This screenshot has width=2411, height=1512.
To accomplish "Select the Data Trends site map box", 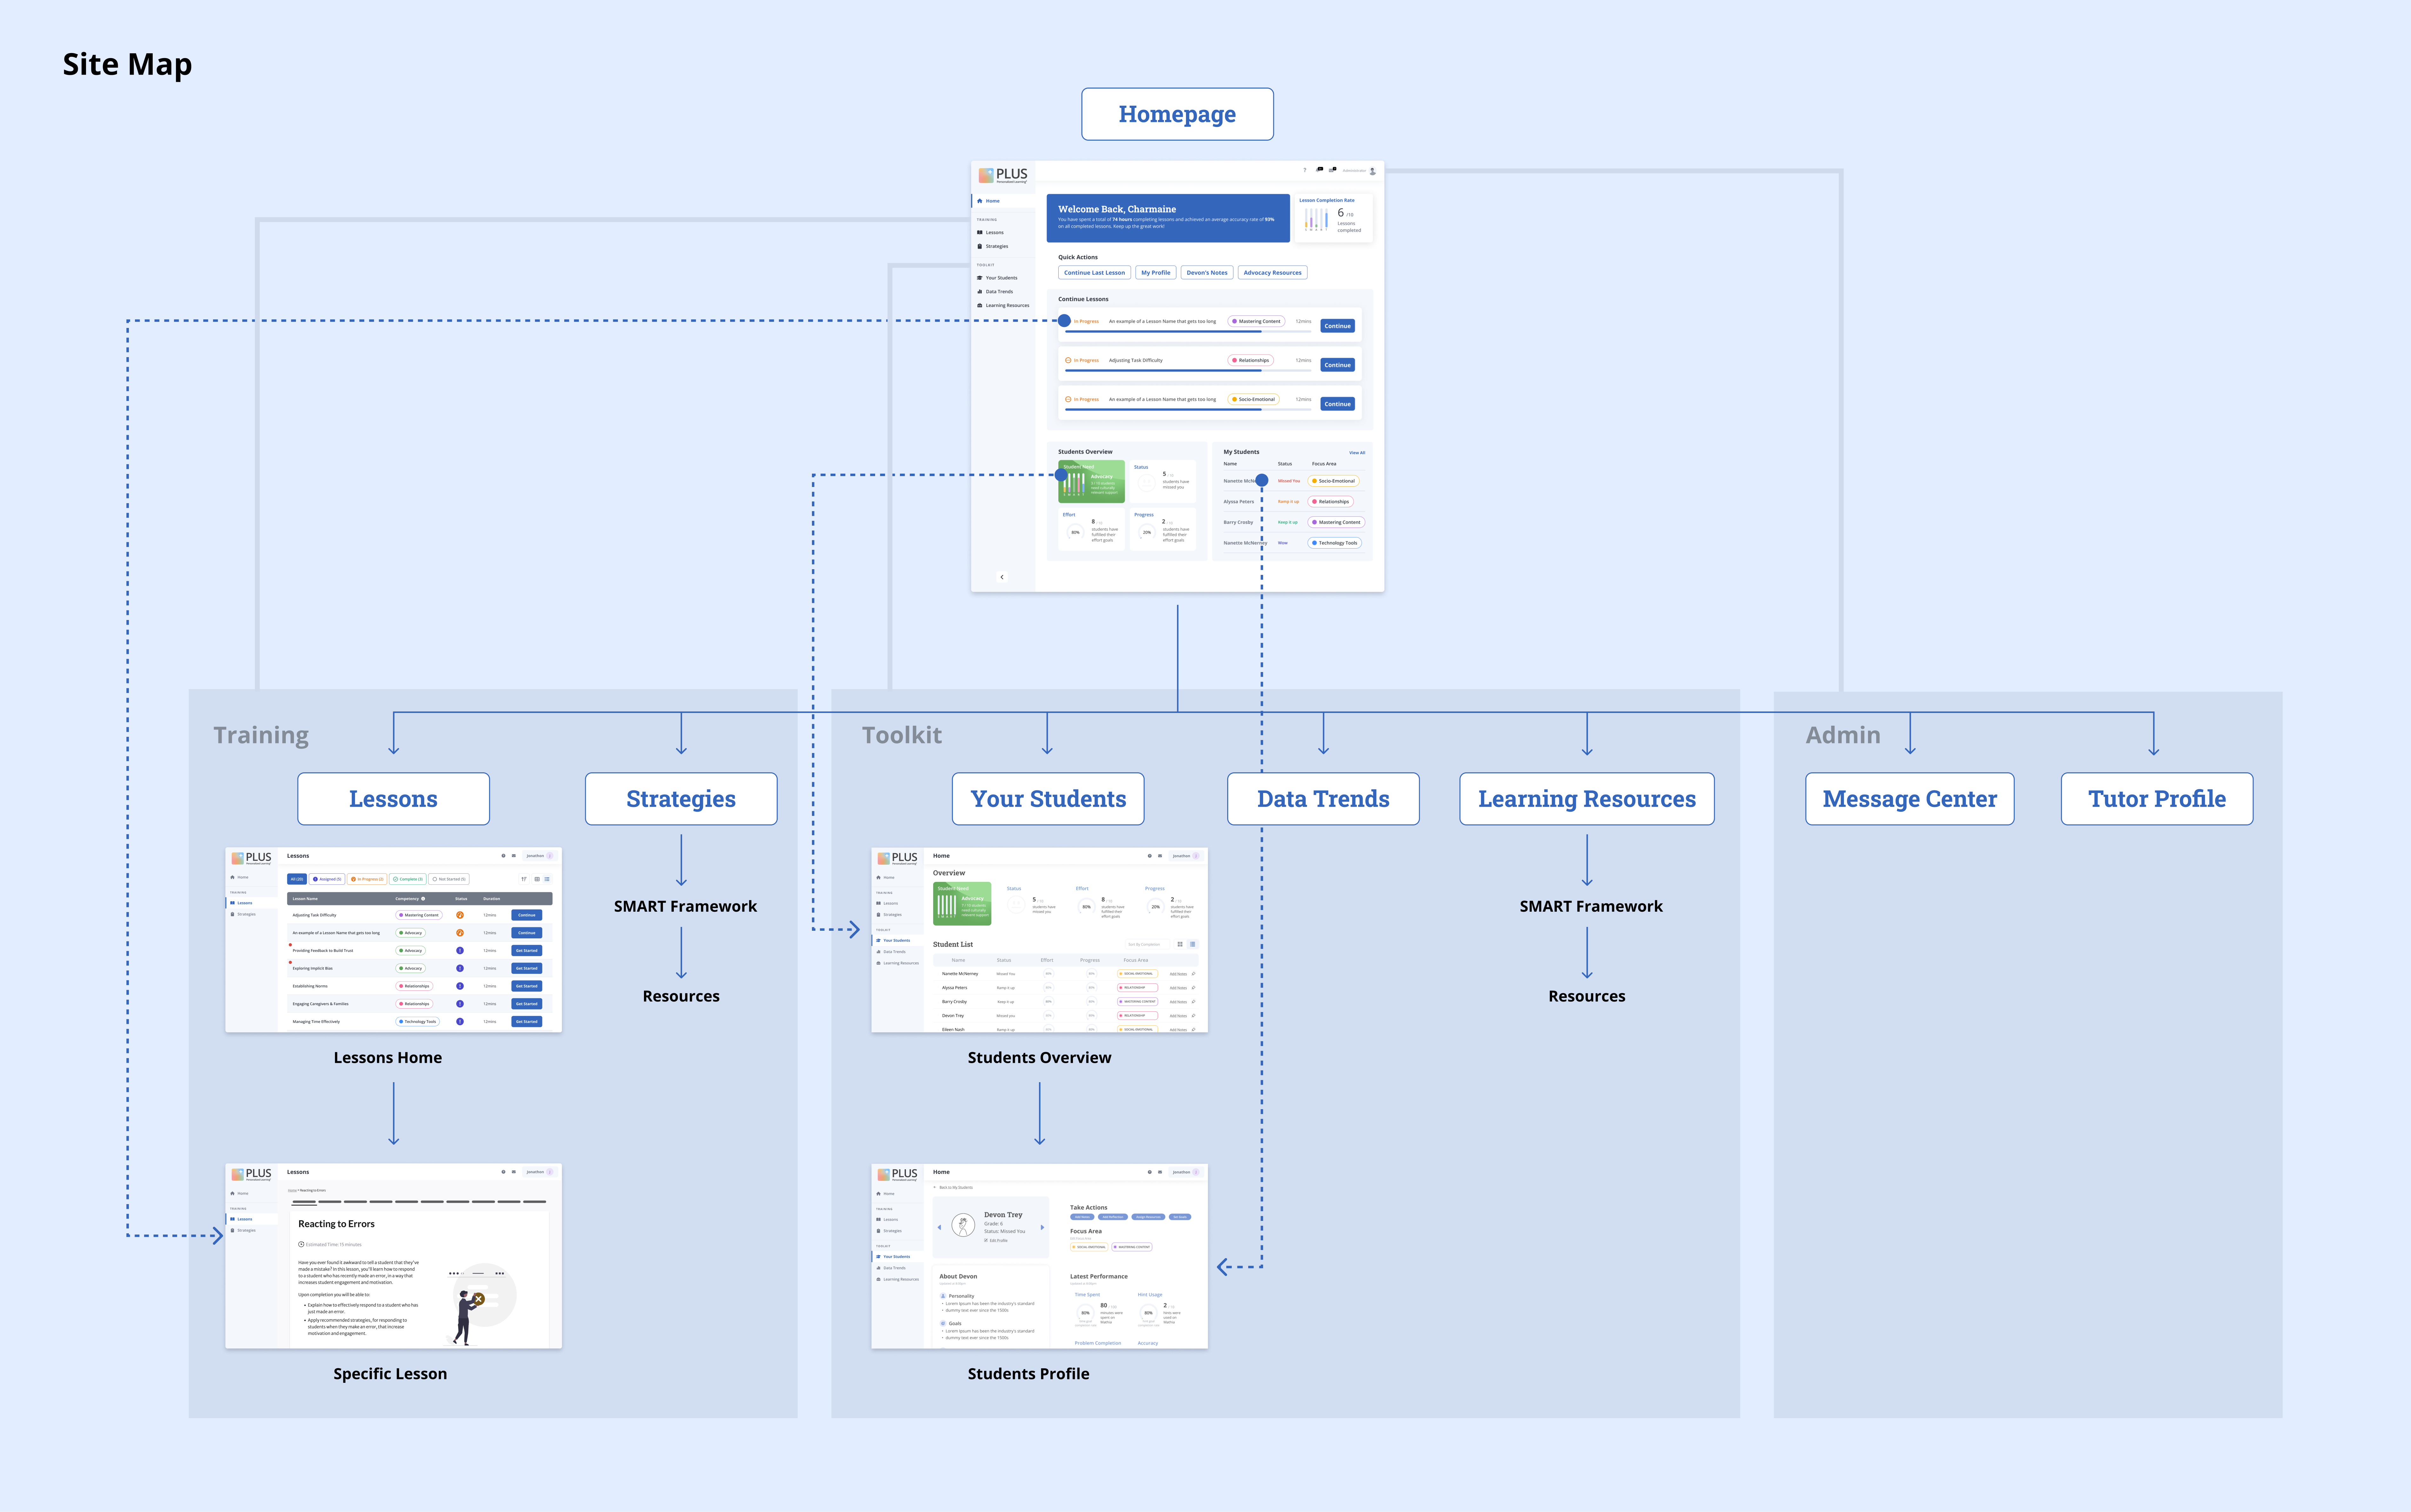I will click(1323, 799).
